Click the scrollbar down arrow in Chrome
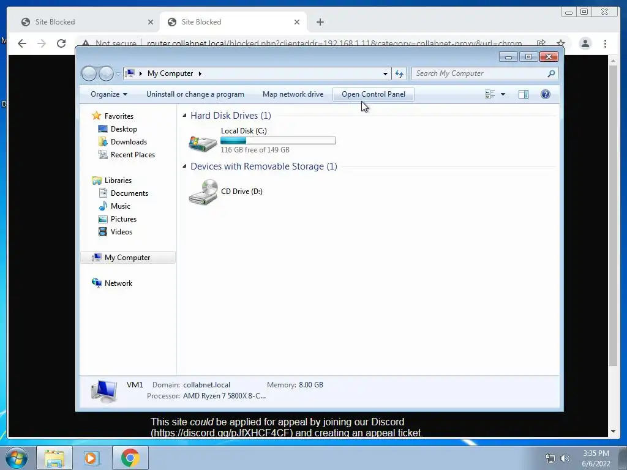This screenshot has height=470, width=627. tap(613, 431)
